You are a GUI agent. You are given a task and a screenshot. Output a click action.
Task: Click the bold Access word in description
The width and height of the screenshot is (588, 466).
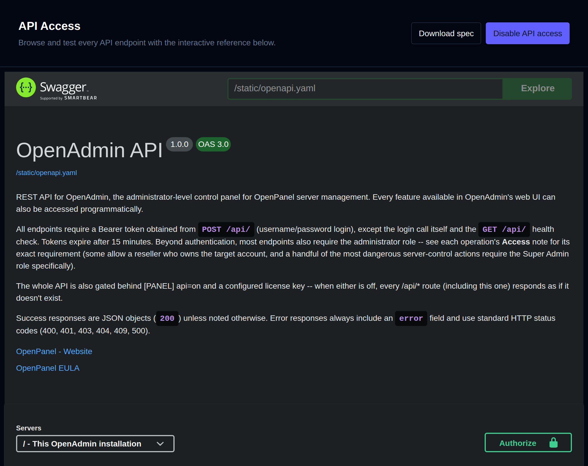pyautogui.click(x=516, y=242)
